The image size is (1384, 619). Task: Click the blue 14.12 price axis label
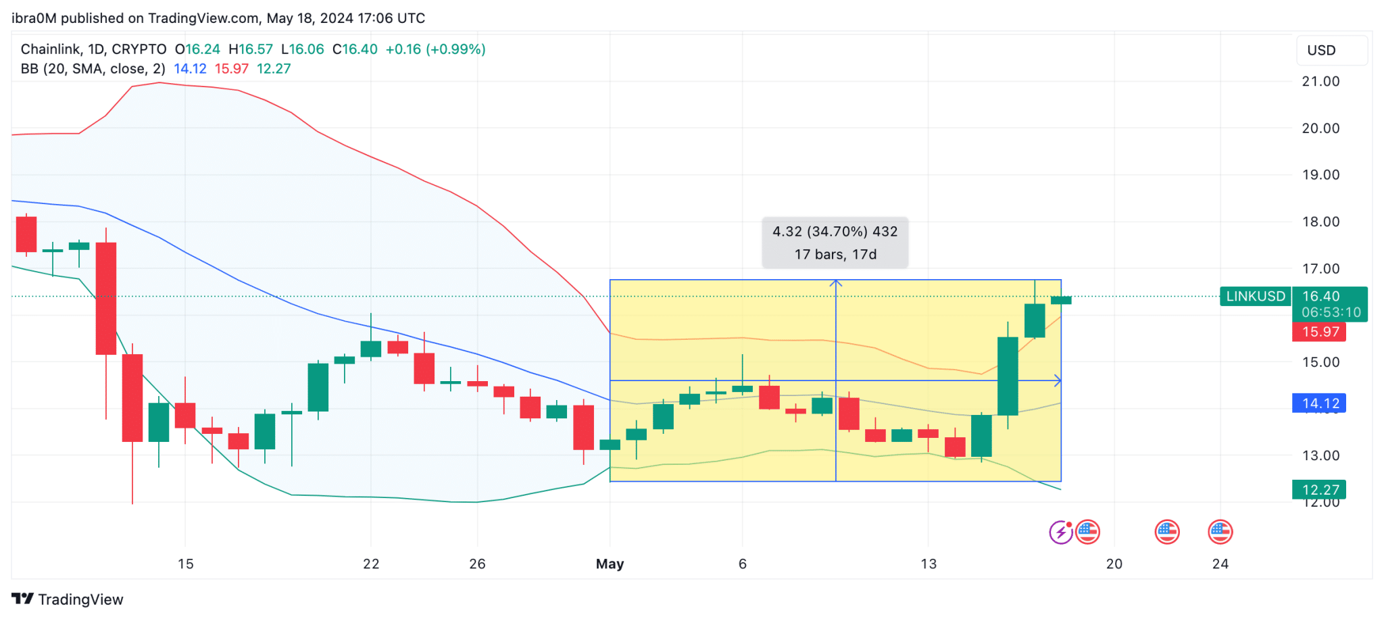pos(1319,403)
